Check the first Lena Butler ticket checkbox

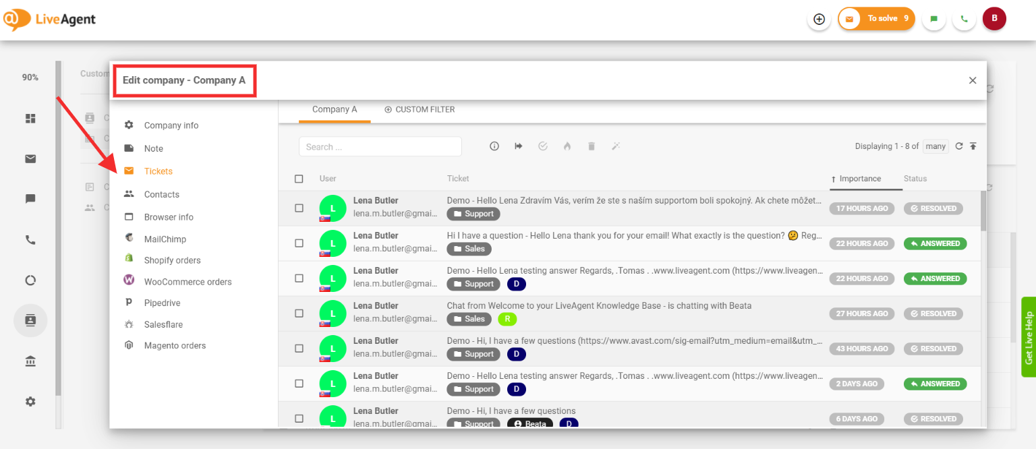click(299, 208)
